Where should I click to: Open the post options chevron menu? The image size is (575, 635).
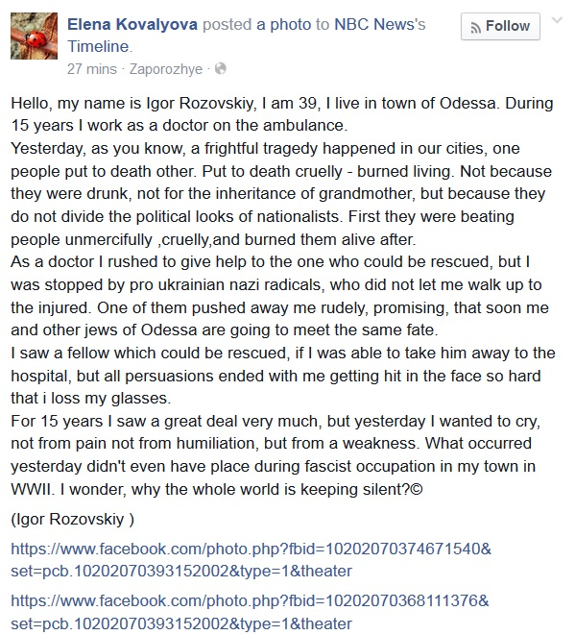pos(557,20)
